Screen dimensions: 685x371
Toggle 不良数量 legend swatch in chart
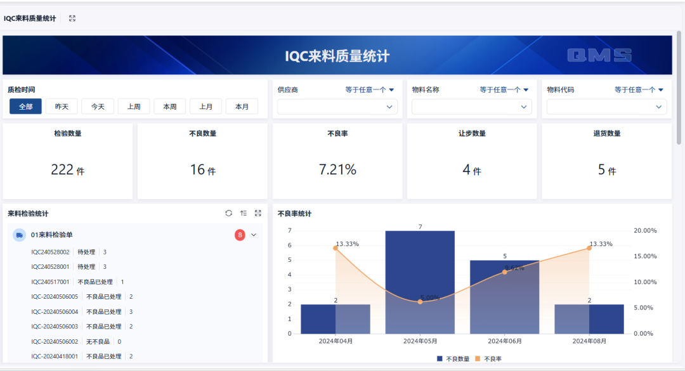pos(440,359)
